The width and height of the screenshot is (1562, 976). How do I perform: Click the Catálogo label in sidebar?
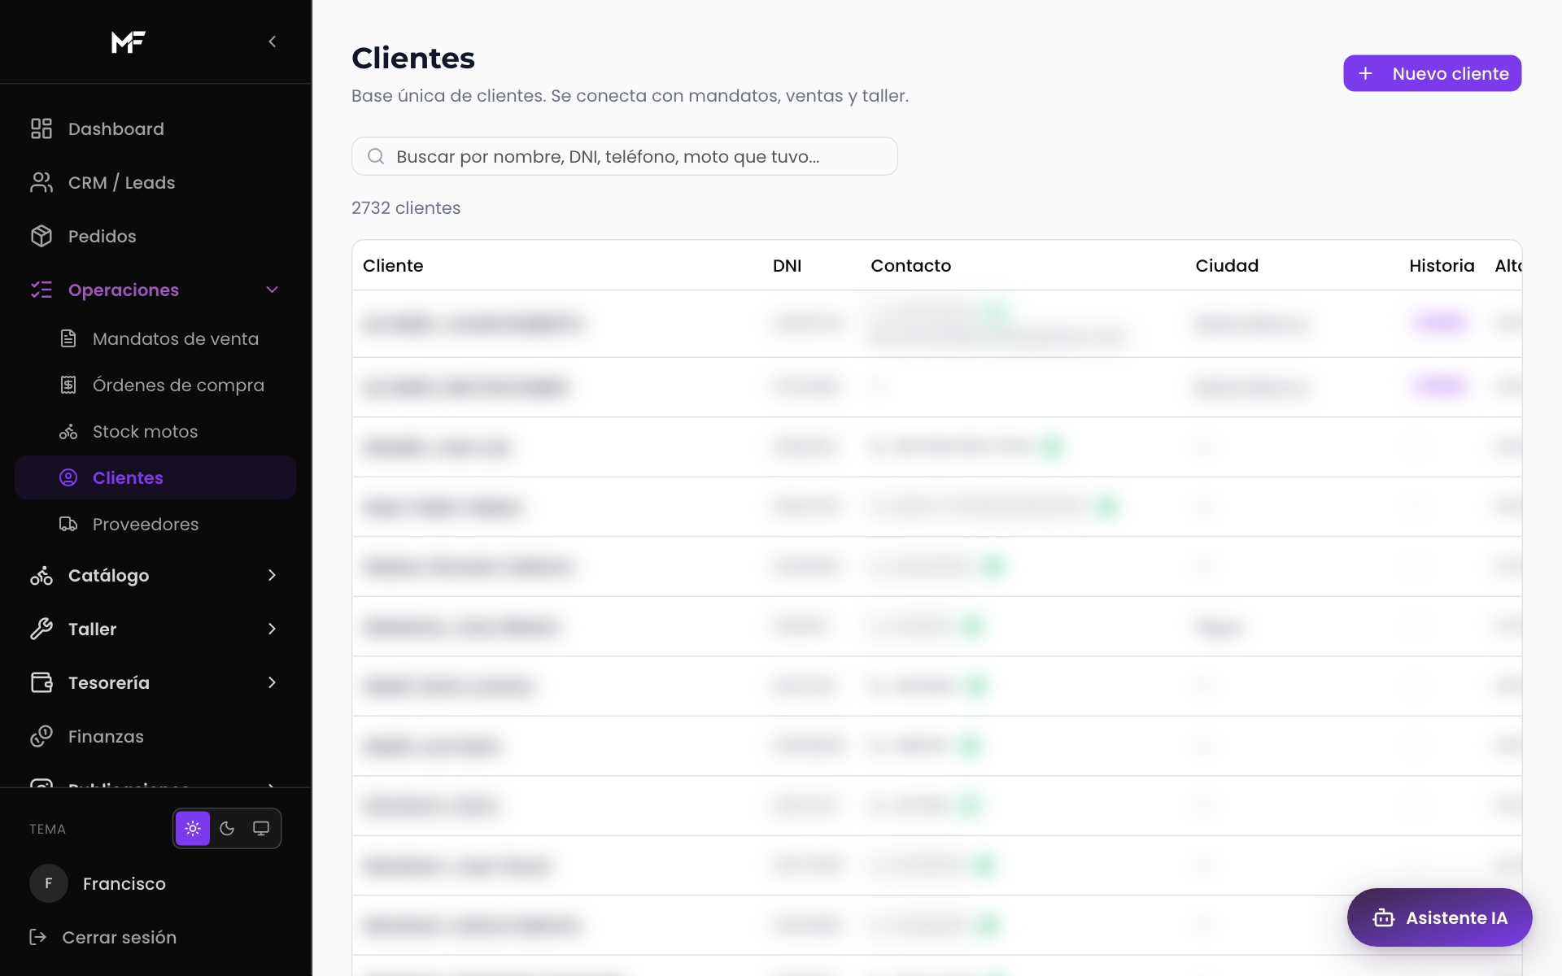pyautogui.click(x=109, y=575)
